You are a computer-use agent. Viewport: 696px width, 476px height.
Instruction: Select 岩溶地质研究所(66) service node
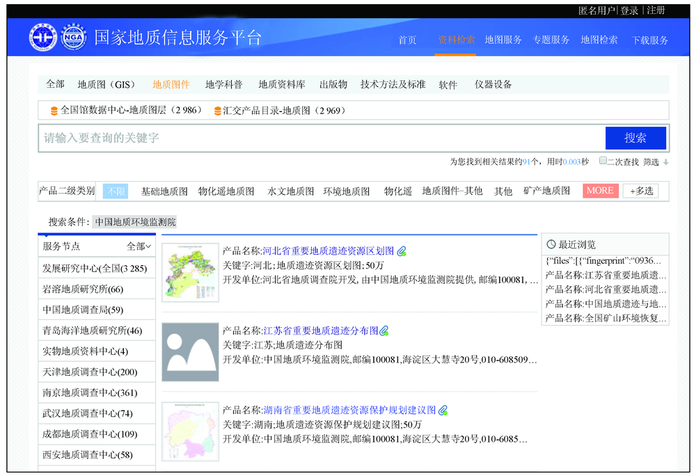pyautogui.click(x=97, y=289)
